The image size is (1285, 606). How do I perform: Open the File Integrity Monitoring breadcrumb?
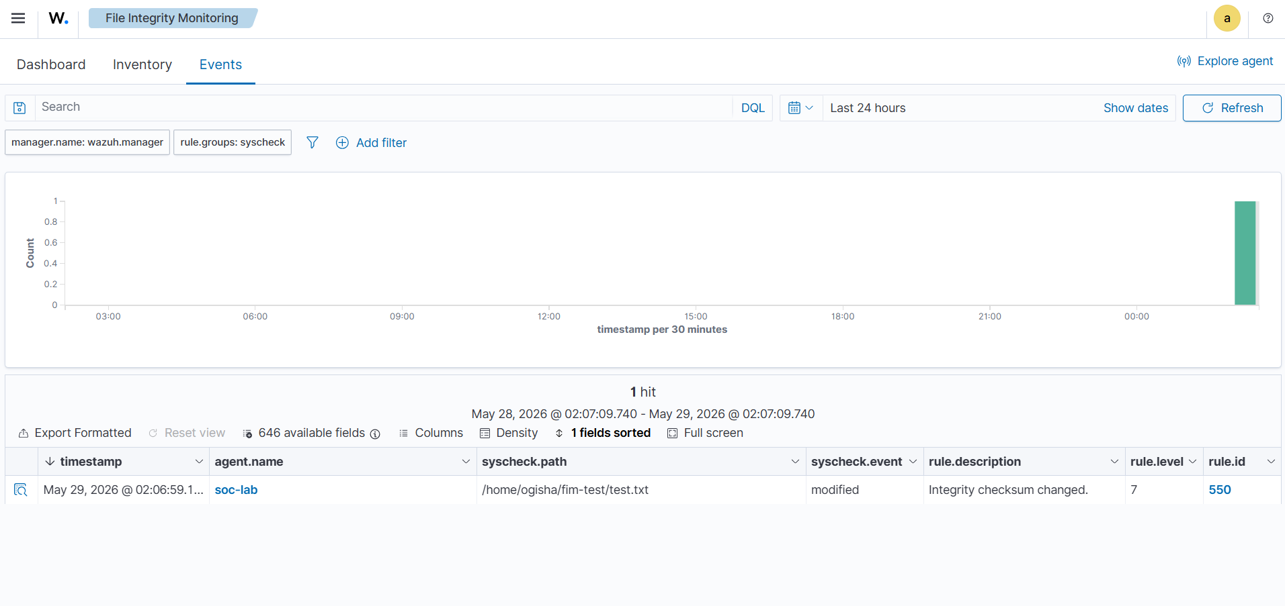172,18
